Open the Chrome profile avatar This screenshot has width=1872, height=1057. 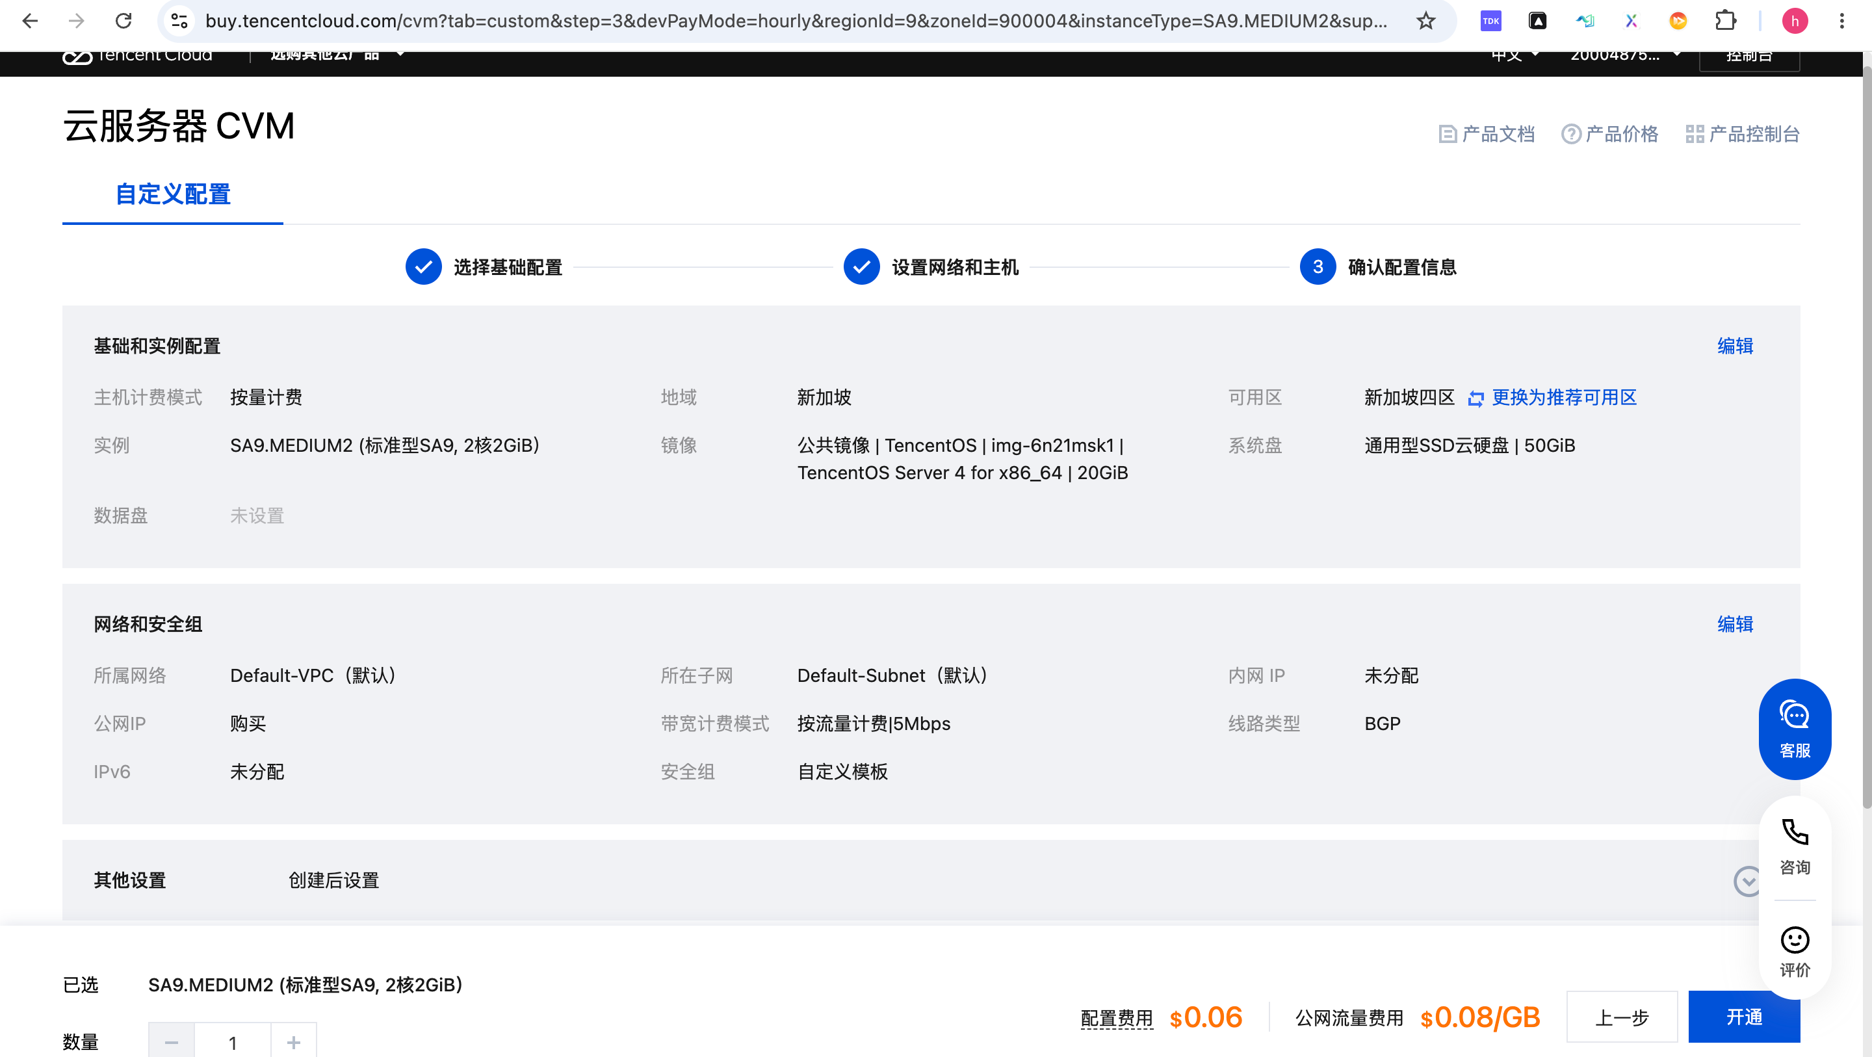point(1795,21)
